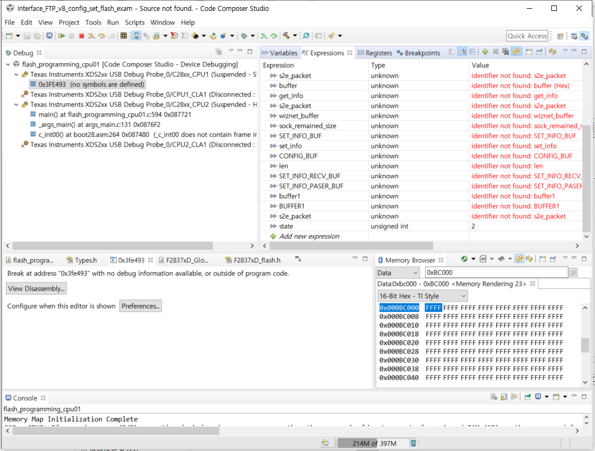Screen dimensions: 595x451
Task: Open the Scripts menu
Action: 135,22
